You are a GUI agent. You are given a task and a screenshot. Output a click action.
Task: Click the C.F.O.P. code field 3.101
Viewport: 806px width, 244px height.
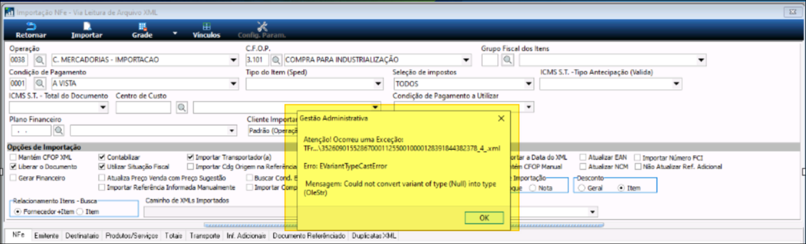257,60
